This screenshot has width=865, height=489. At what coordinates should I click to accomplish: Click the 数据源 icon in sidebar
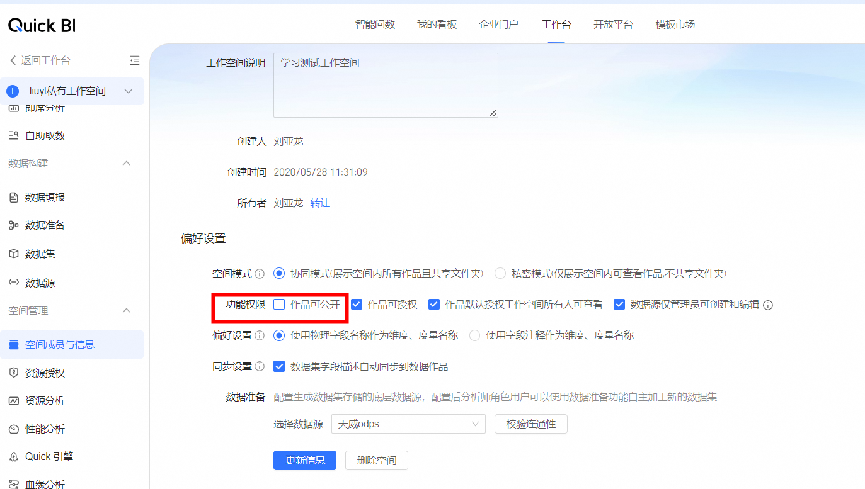pos(13,283)
